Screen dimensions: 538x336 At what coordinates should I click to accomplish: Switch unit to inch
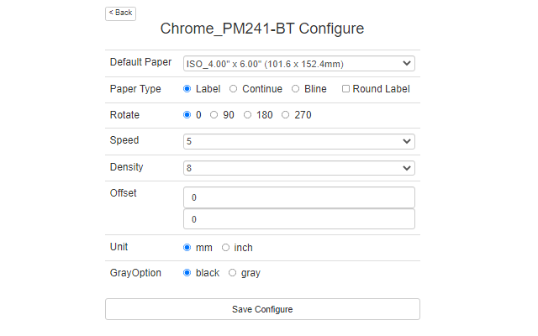click(226, 248)
